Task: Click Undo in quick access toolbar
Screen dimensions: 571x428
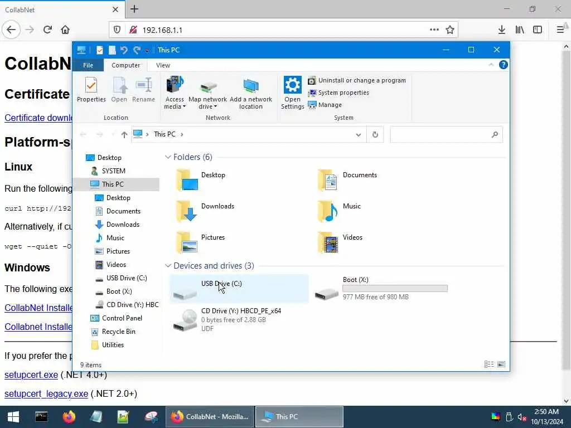Action: pos(124,50)
